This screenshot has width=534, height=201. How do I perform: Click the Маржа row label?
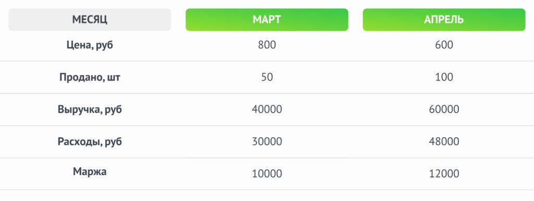(90, 171)
